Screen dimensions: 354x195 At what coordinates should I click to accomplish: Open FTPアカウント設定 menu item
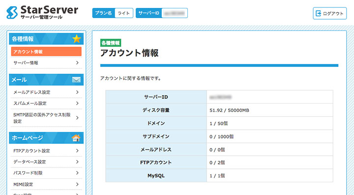click(46, 151)
